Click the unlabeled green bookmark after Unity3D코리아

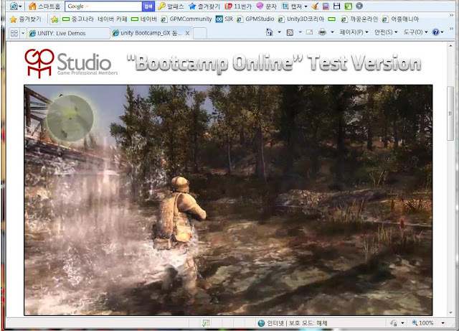click(331, 19)
